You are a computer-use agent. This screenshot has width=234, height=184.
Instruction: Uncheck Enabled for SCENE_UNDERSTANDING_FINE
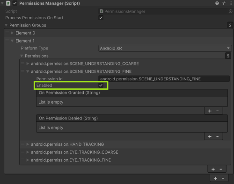101,85
